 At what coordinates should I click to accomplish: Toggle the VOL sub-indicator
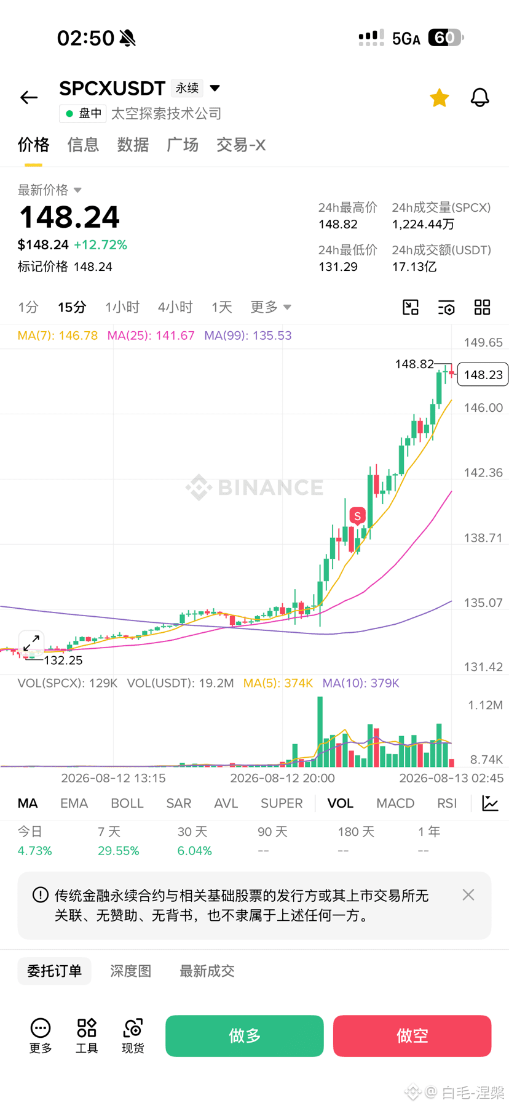click(x=340, y=803)
